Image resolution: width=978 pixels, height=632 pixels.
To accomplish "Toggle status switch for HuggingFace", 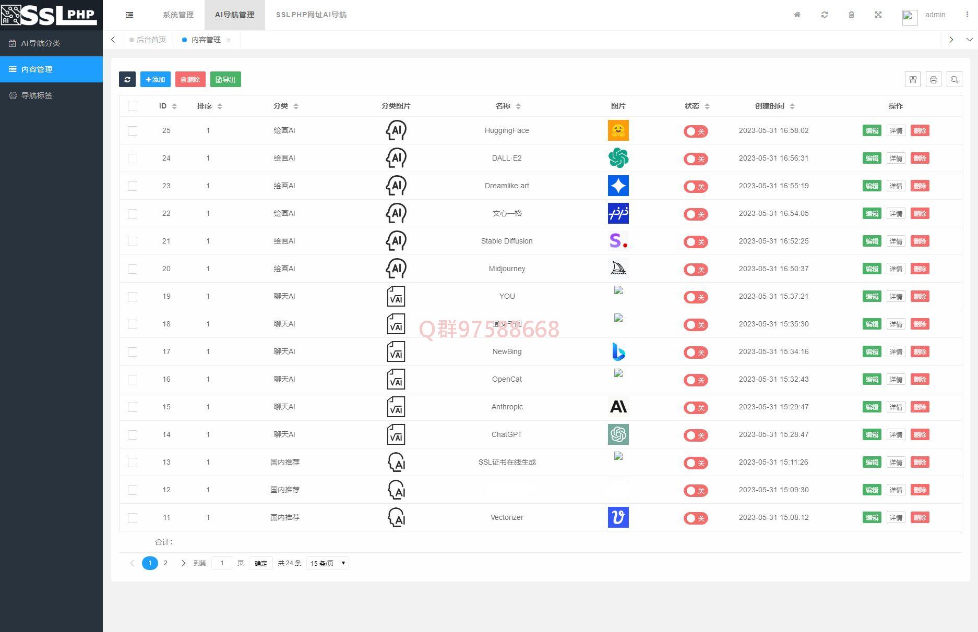I will [x=696, y=131].
